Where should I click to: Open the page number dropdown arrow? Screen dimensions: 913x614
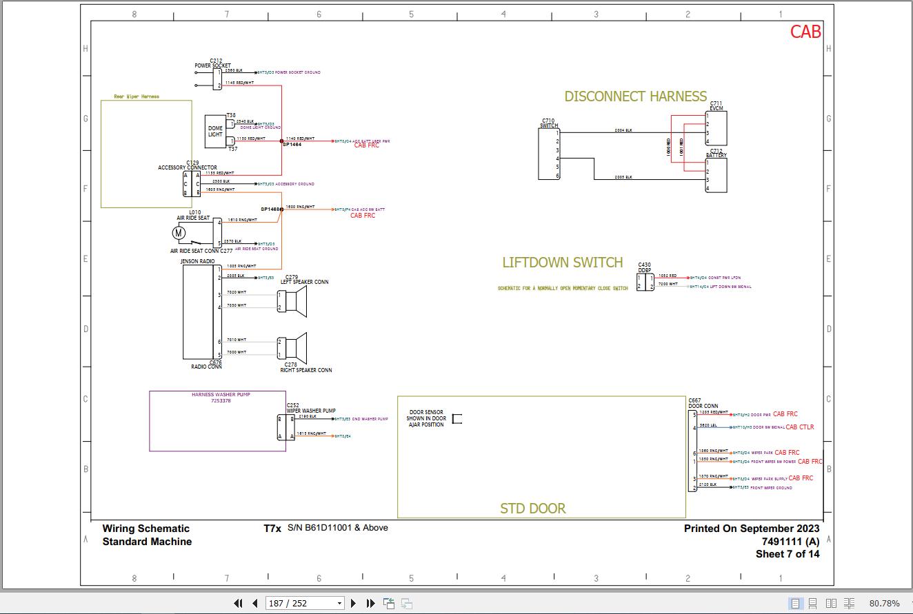click(x=339, y=604)
